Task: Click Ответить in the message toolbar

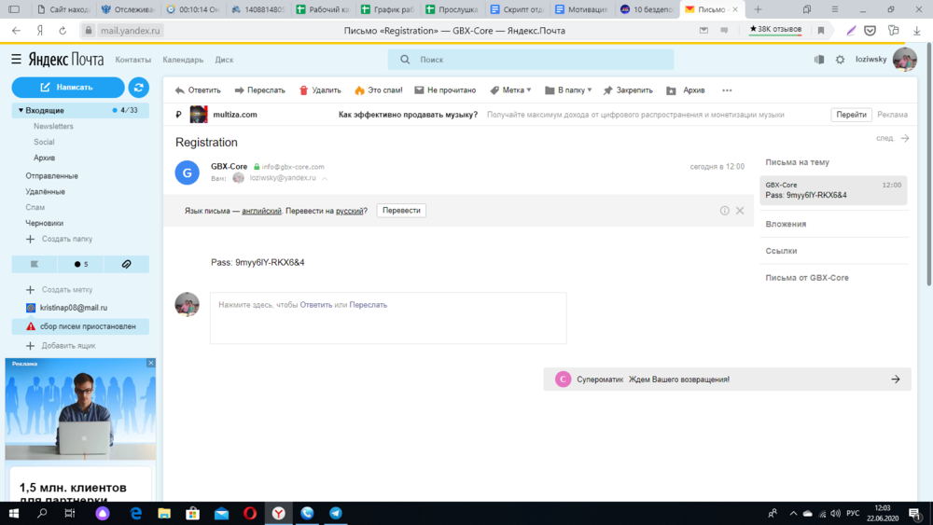Action: coord(198,90)
